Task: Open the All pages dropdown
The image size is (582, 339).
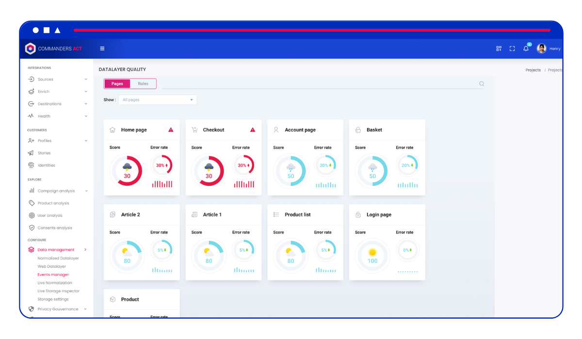Action: 158,100
